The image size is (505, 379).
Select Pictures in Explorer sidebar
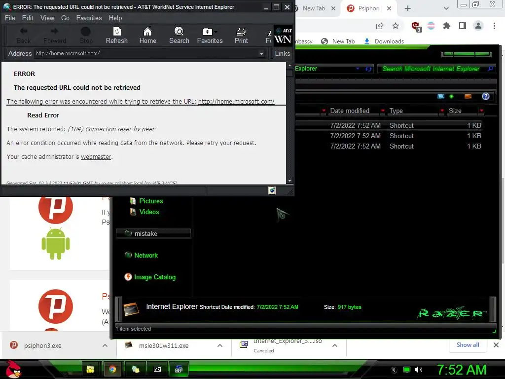pos(151,201)
